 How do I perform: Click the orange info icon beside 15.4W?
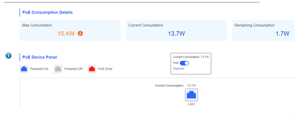tap(80, 34)
